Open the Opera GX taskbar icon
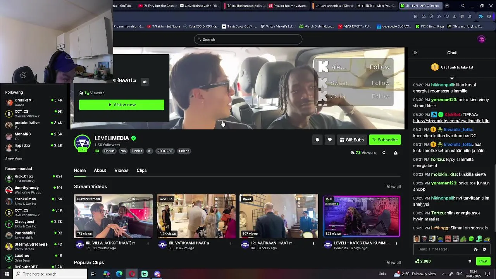 pos(132,274)
